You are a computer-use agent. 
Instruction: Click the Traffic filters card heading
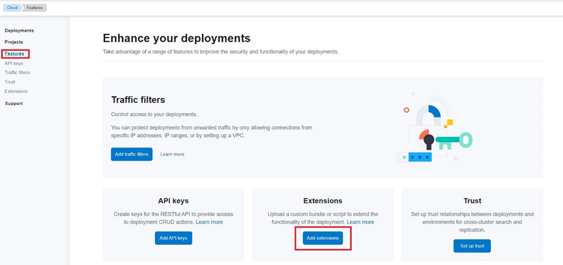137,100
